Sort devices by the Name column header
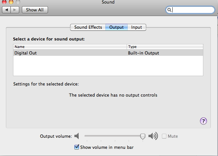 point(70,47)
